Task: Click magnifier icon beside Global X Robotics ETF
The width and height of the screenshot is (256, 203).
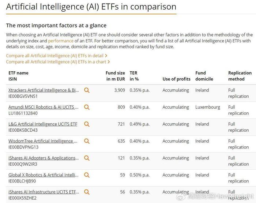Action: point(87,175)
